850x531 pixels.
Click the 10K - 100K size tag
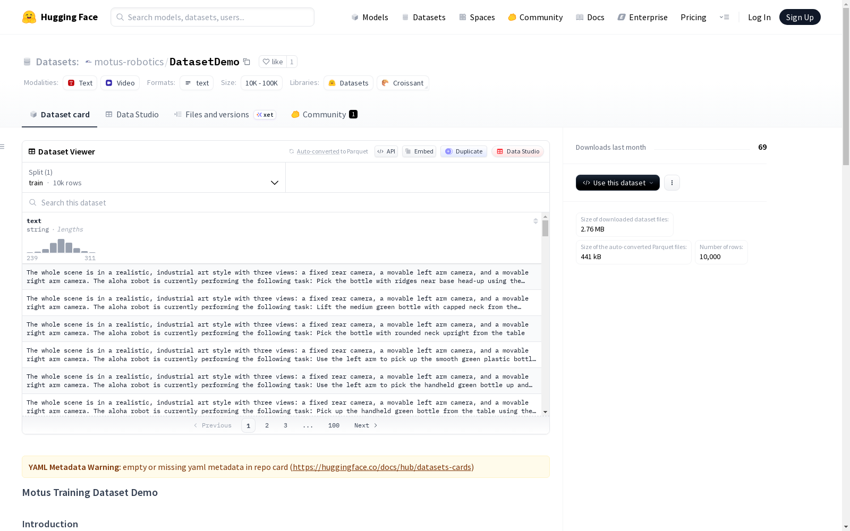[x=261, y=83]
